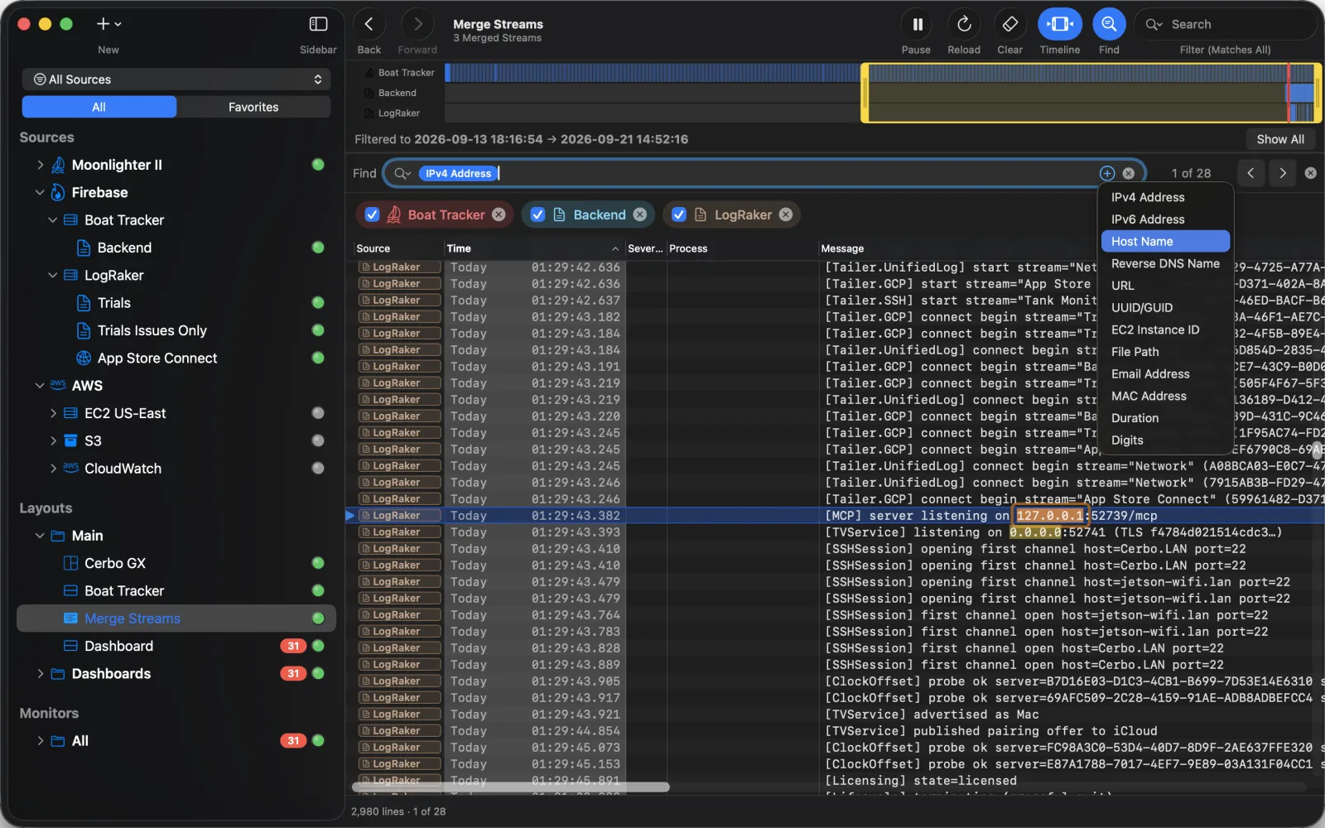Toggle the Sidebar icon

[318, 25]
